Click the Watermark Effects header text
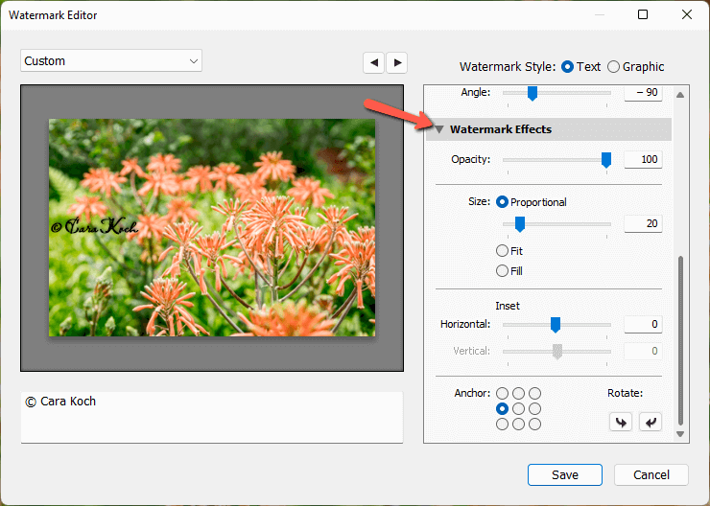Viewport: 710px width, 506px height. click(x=500, y=129)
